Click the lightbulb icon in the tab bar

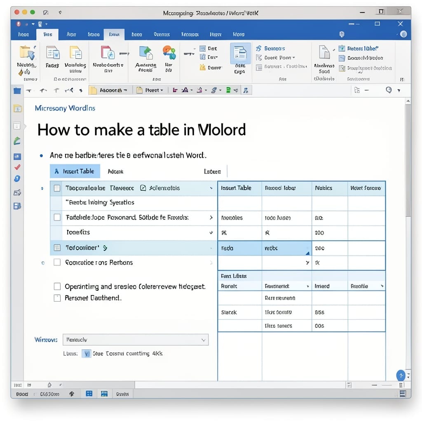pos(342,34)
